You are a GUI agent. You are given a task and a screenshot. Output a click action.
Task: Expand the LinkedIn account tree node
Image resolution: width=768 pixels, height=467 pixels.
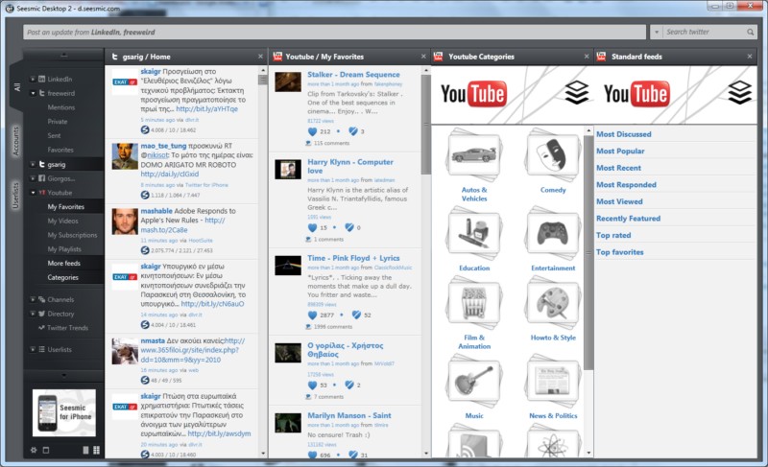[x=33, y=79]
